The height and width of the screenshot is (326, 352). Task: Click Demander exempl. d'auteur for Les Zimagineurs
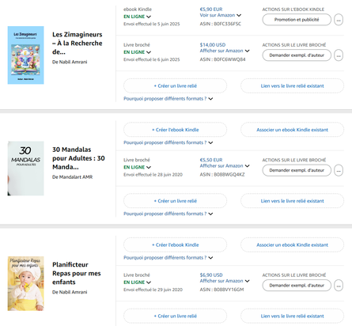tap(297, 55)
